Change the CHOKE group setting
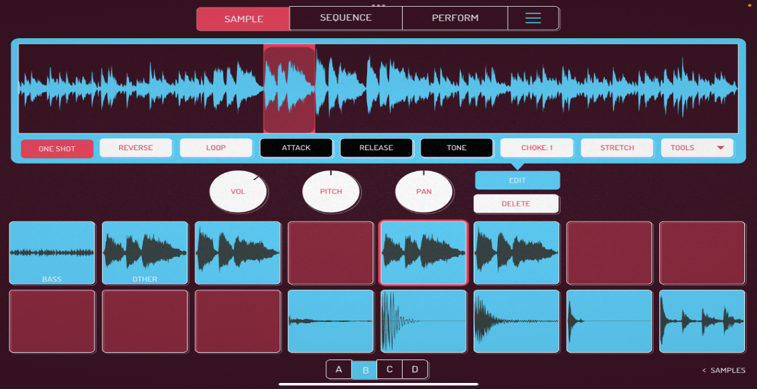The image size is (757, 389). coord(536,148)
